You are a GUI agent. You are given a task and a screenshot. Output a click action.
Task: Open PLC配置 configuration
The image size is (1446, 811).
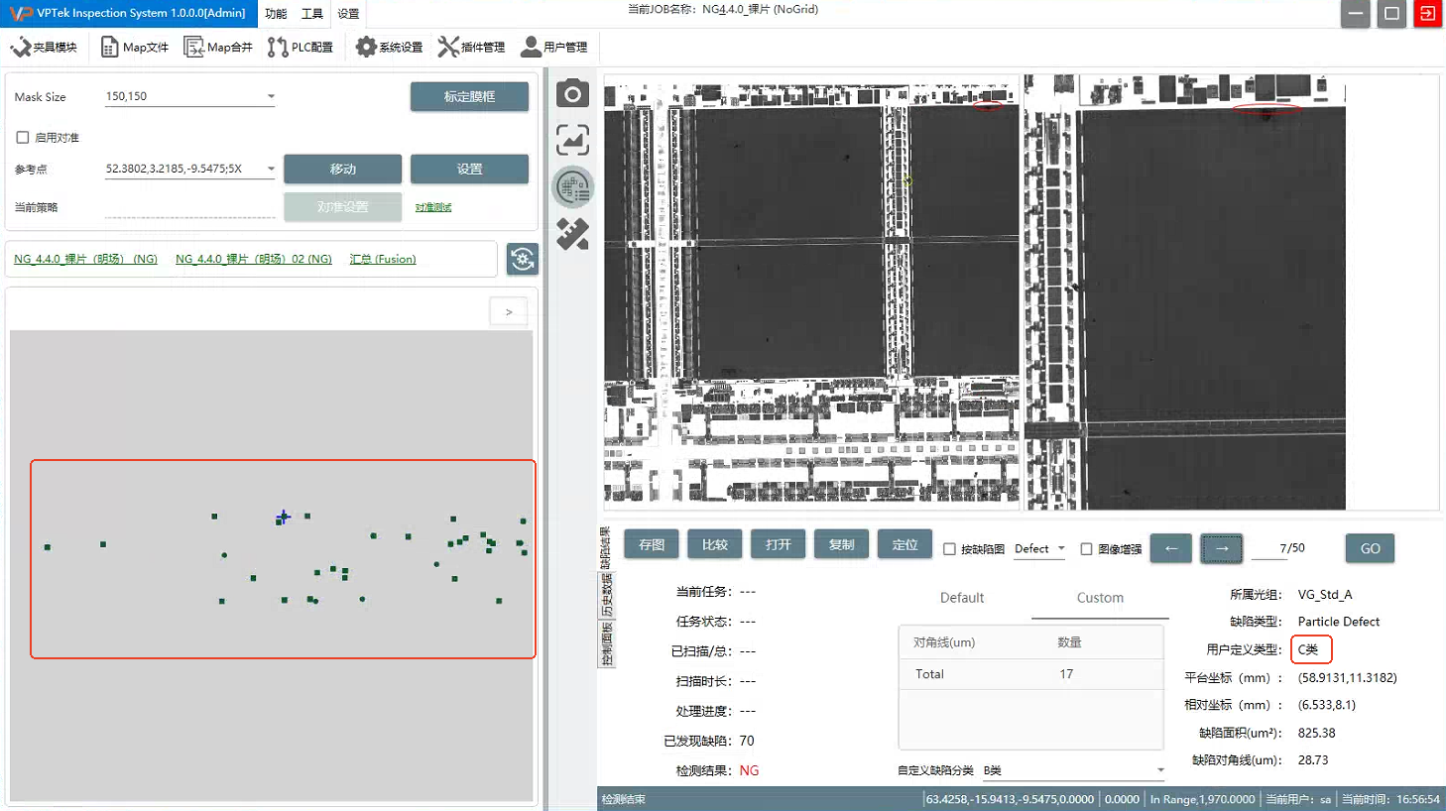tap(301, 47)
